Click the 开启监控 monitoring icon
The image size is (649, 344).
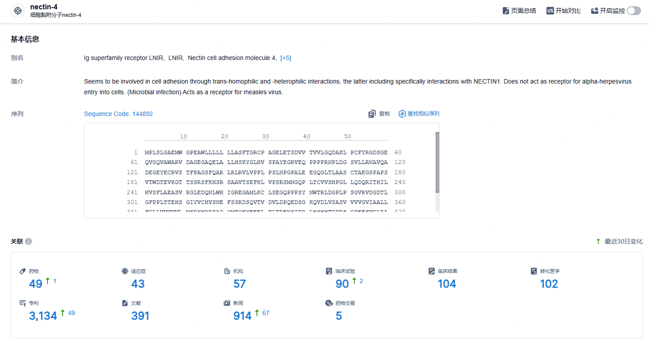pos(595,11)
